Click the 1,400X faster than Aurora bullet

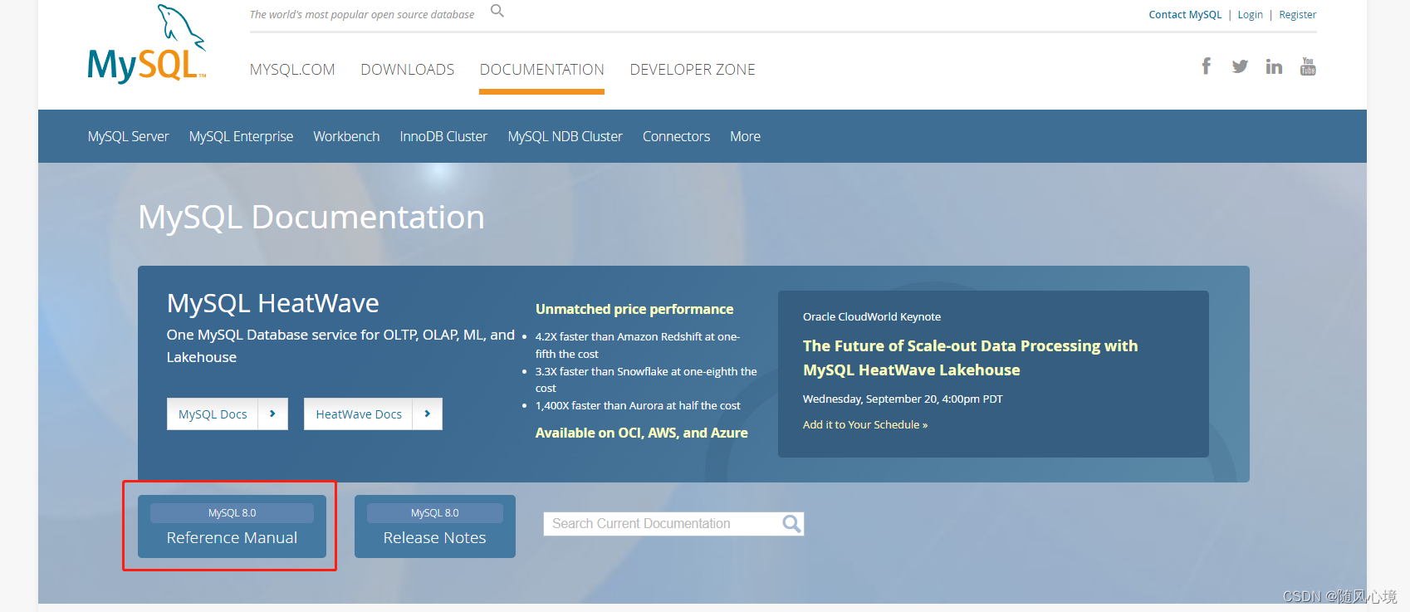tap(638, 405)
